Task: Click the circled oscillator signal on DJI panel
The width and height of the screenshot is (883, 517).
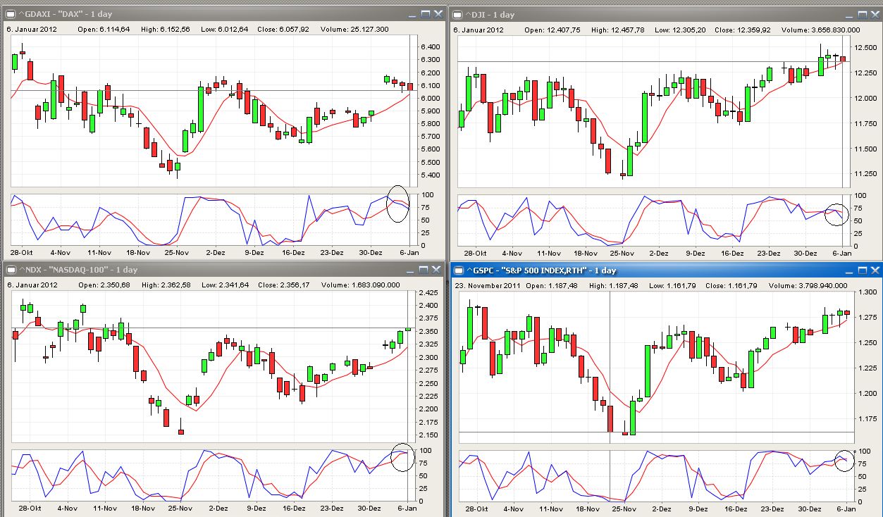Action: (837, 215)
